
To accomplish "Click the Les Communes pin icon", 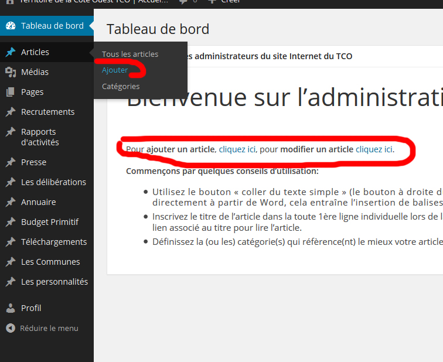I will click(11, 262).
